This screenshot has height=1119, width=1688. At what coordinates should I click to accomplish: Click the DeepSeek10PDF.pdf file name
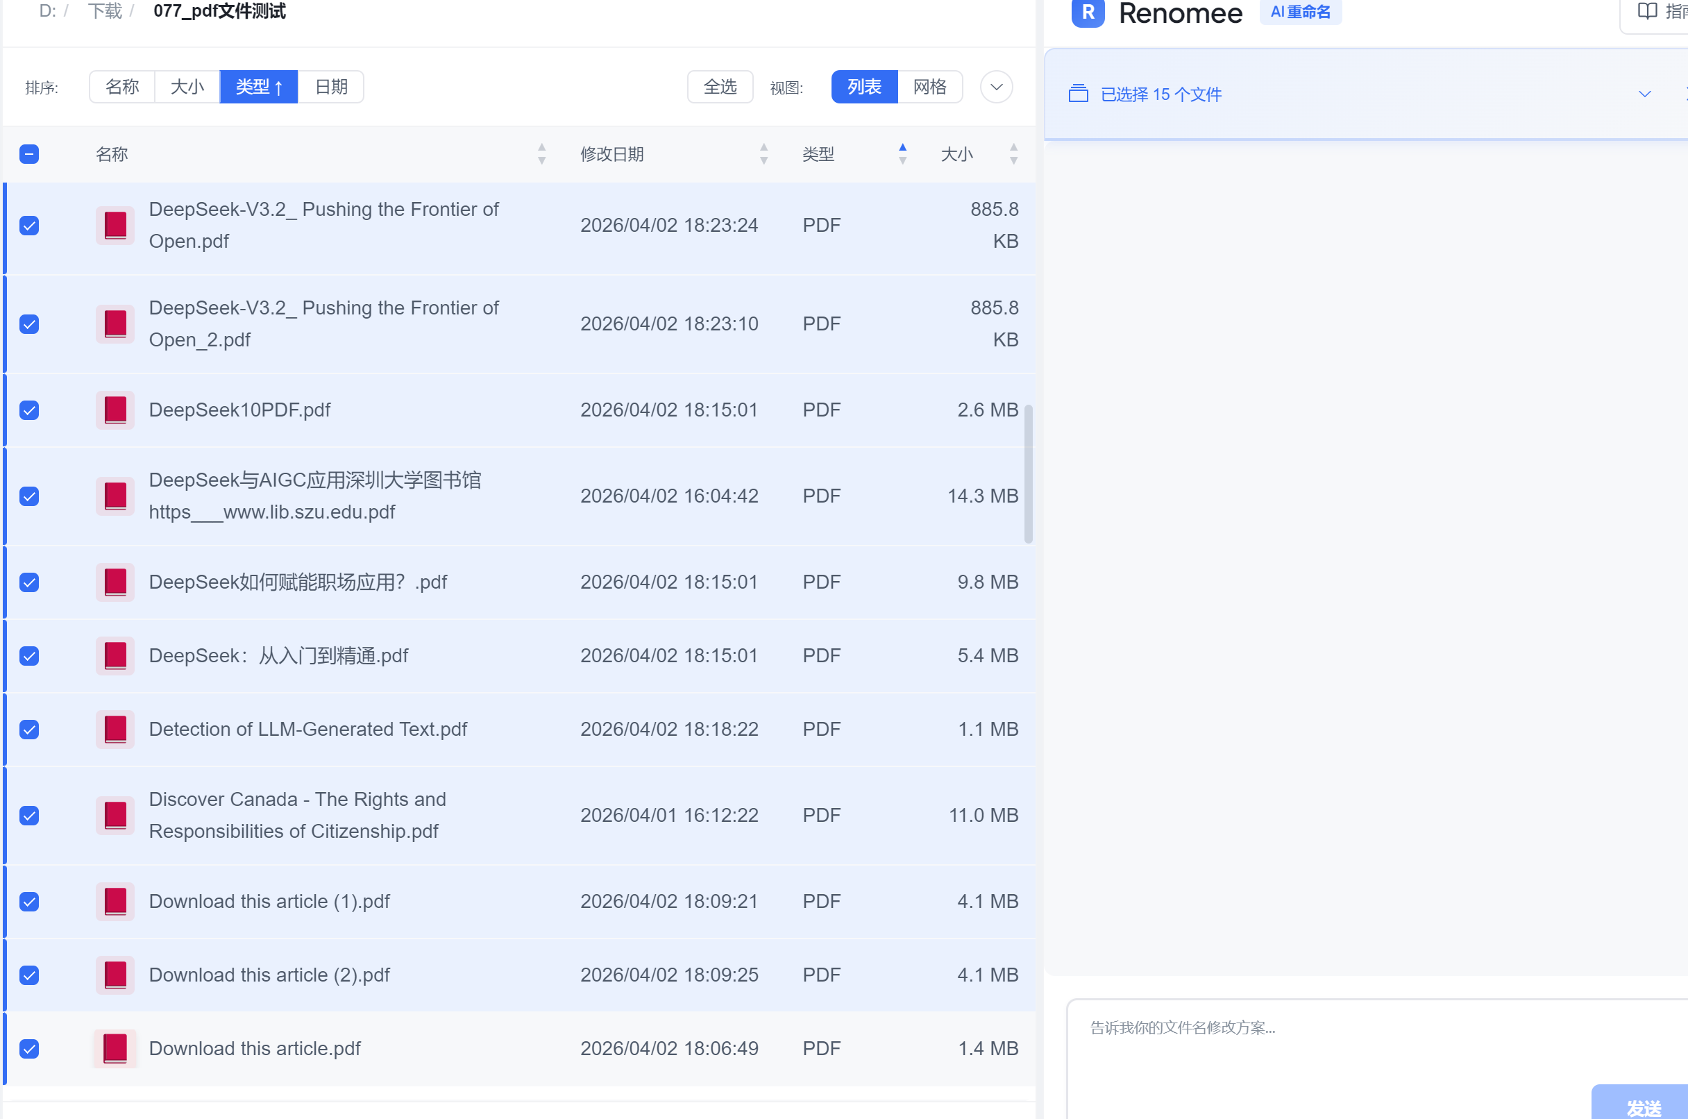(x=239, y=410)
